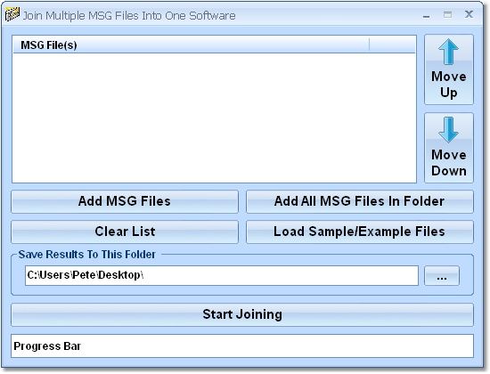Image resolution: width=490 pixels, height=374 pixels.
Task: Click the empty MSG files list area
Action: pyautogui.click(x=215, y=118)
